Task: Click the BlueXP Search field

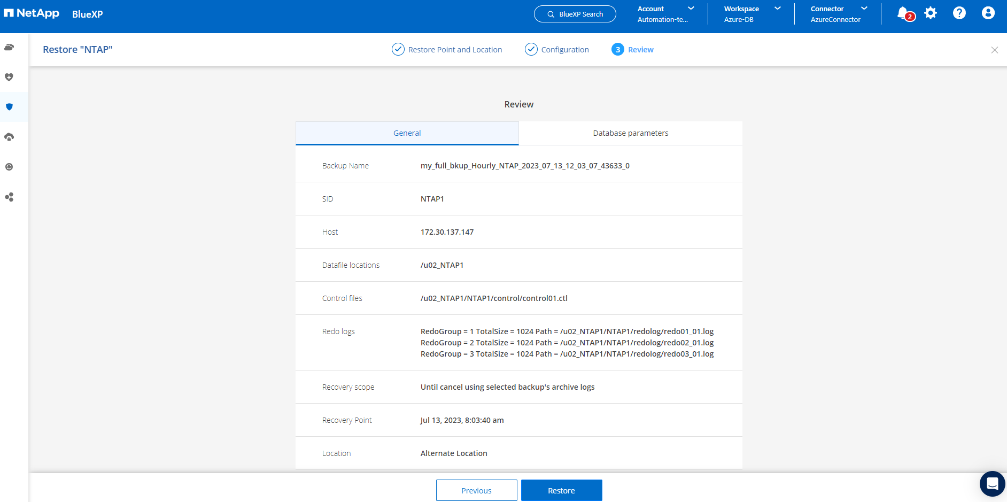Action: (575, 14)
